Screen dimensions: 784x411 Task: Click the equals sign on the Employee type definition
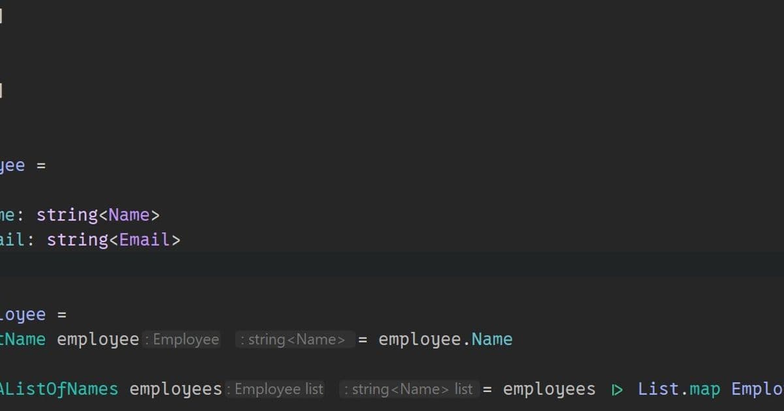[42, 165]
